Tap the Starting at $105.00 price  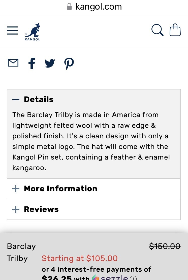(80, 258)
